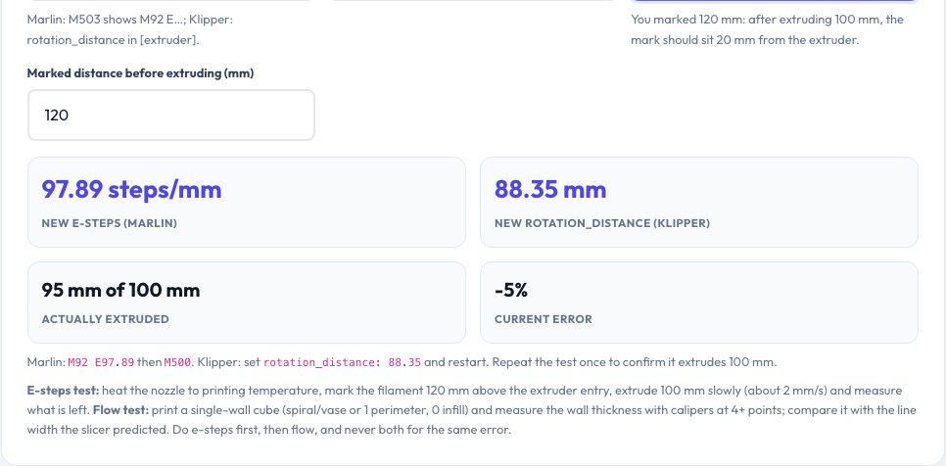Click the 'Flow test:' bold heading
Image resolution: width=946 pixels, height=466 pixels.
point(120,410)
